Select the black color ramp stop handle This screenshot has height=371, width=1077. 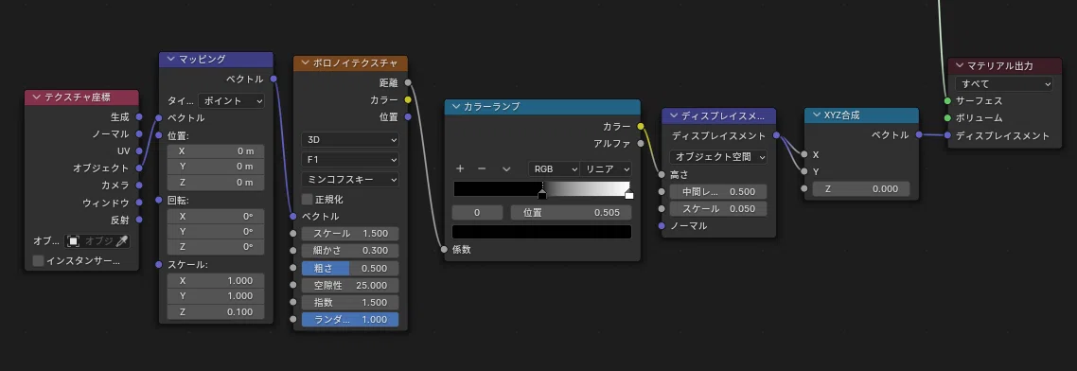(x=542, y=194)
